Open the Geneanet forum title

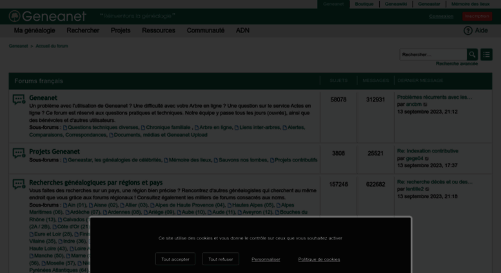point(43,98)
